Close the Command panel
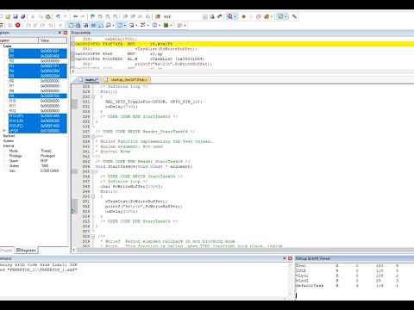The height and width of the screenshot is (310, 414). coord(290,258)
